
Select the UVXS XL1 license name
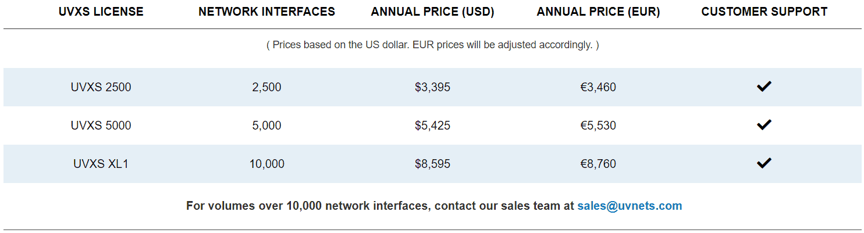coord(101,164)
